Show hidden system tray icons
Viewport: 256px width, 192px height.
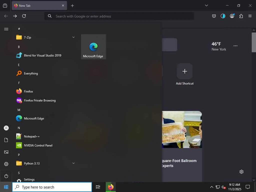point(211,187)
